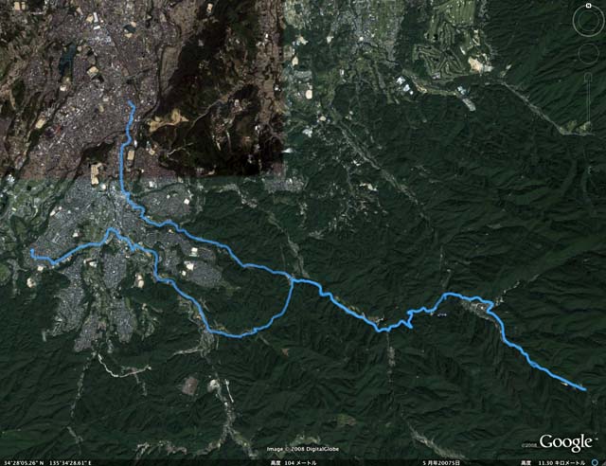Click the southeastern endpoint of blue track
Image resolution: width=606 pixels, height=466 pixels.
[x=584, y=389]
